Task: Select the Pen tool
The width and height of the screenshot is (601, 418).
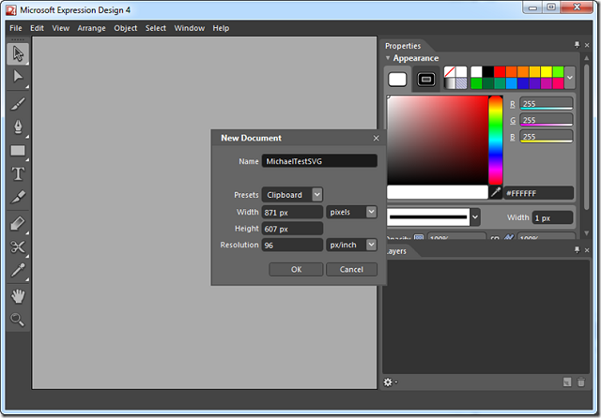Action: pyautogui.click(x=18, y=127)
